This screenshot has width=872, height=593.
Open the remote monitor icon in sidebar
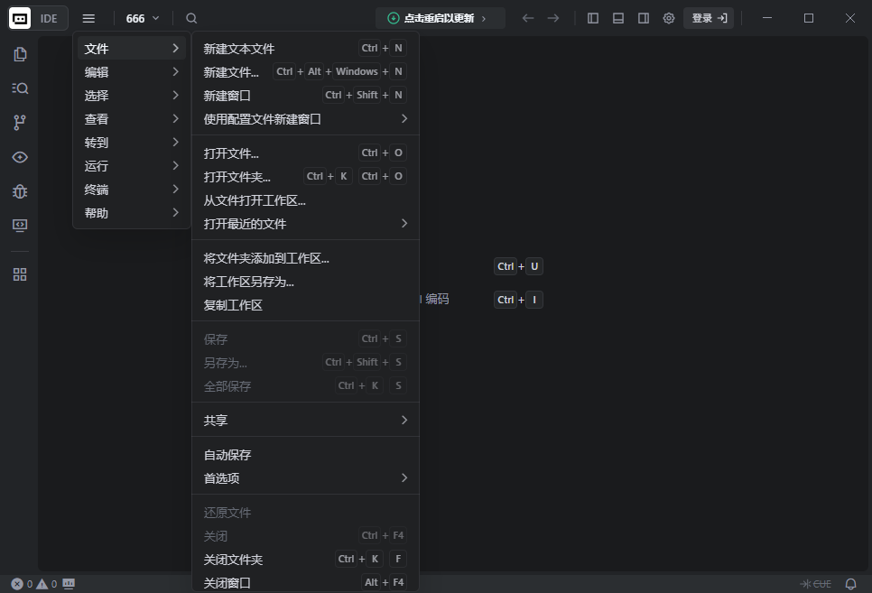point(20,226)
